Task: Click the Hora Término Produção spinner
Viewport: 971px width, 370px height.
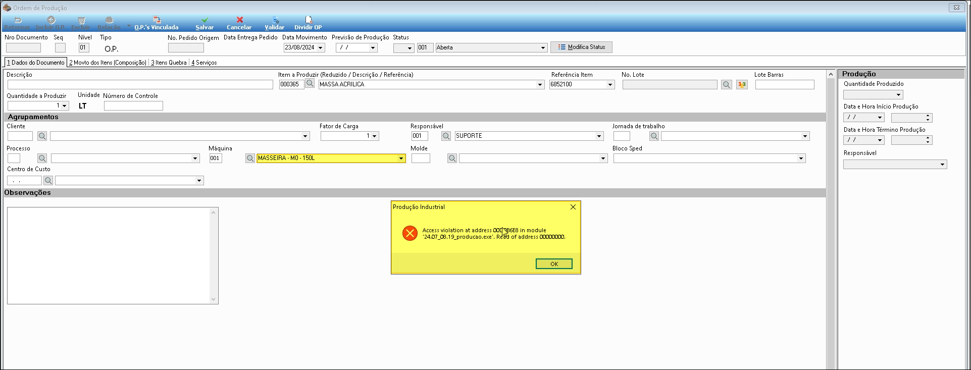Action: click(928, 140)
